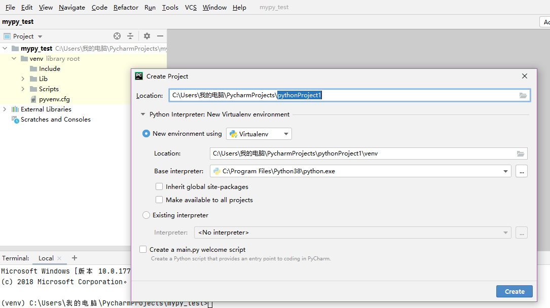This screenshot has width=550, height=308.
Task: Click browse button next to Base interpreter
Action: (522, 171)
